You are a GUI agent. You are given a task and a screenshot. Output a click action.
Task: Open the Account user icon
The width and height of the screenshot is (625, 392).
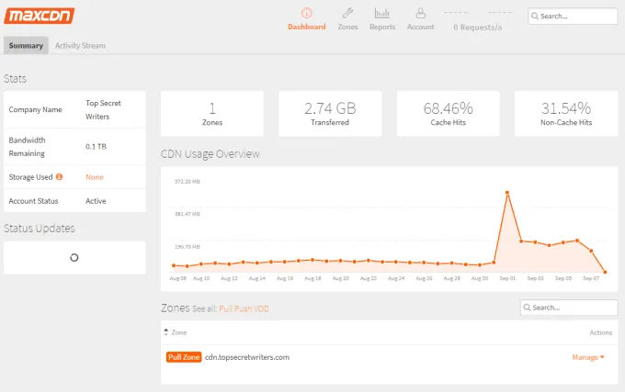[420, 13]
